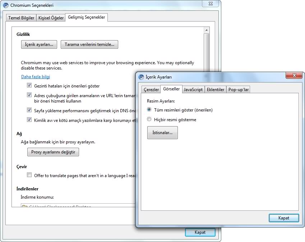Toggle the DNS performance checkbox (Sayfa yükleme)
Screen dimensions: 305x242
29,110
